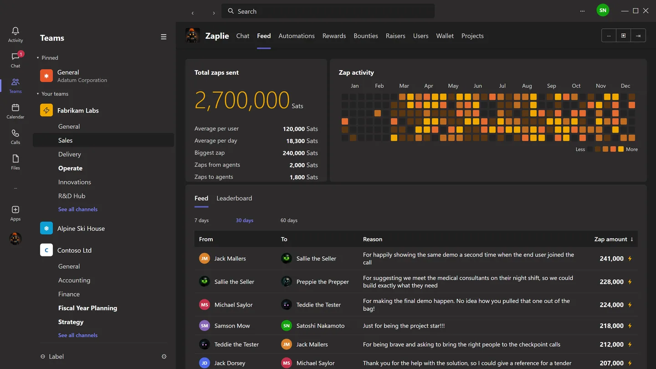Collapse the Your teams section
Viewport: 656px width, 369px height.
pos(38,94)
